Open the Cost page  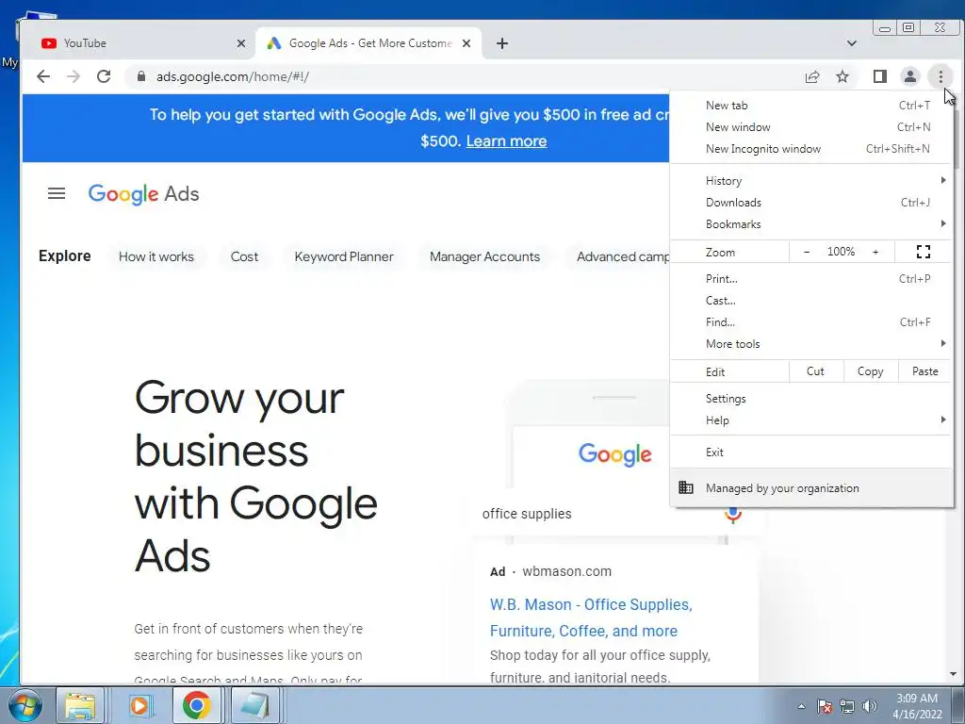coord(244,256)
